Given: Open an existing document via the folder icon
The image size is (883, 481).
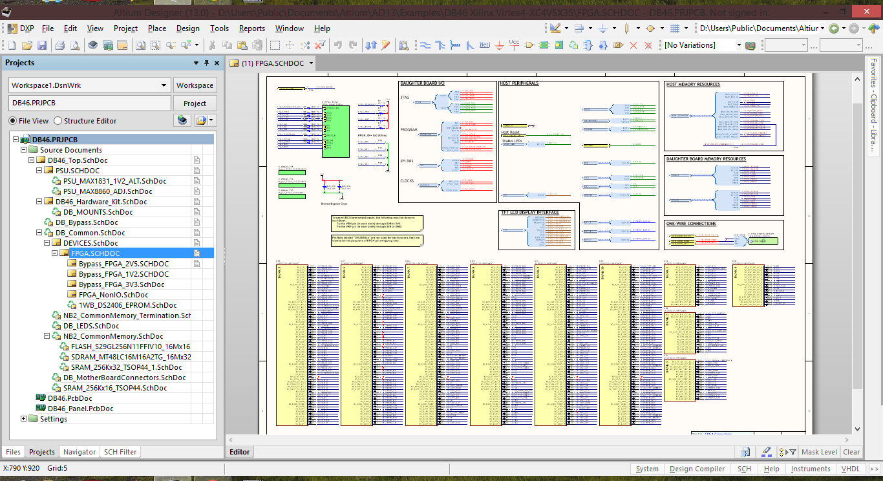Looking at the screenshot, I should (x=27, y=45).
